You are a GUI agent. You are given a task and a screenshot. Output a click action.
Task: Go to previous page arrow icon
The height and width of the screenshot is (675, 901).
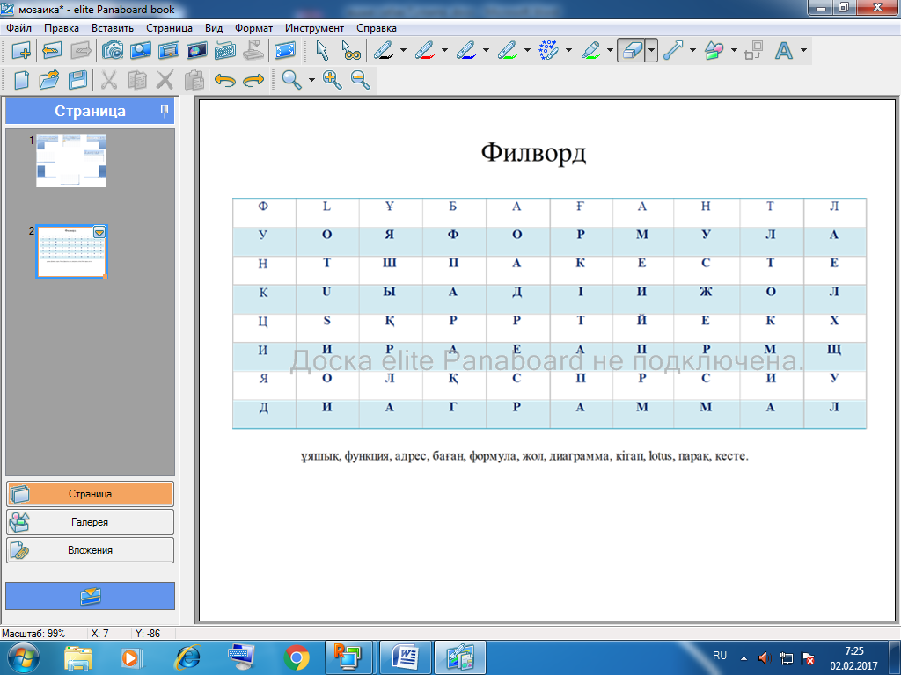[x=52, y=51]
